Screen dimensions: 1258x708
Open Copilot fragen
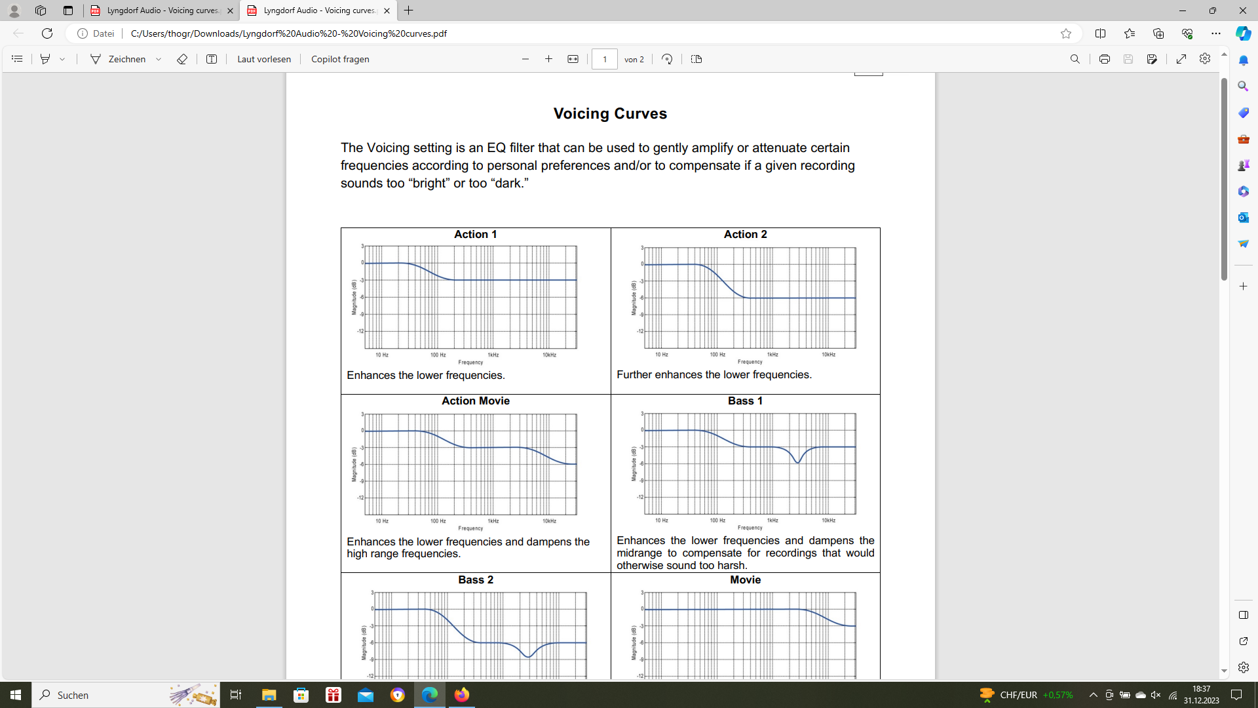[340, 59]
